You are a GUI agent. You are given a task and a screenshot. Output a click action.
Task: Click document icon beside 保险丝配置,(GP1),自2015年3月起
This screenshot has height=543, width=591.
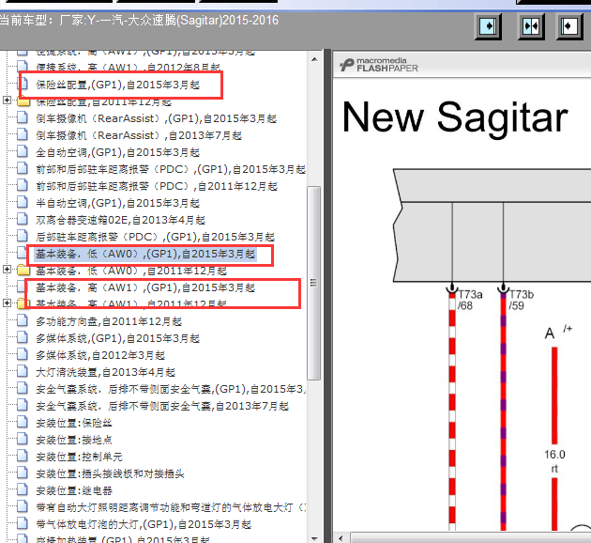pyautogui.click(x=23, y=84)
